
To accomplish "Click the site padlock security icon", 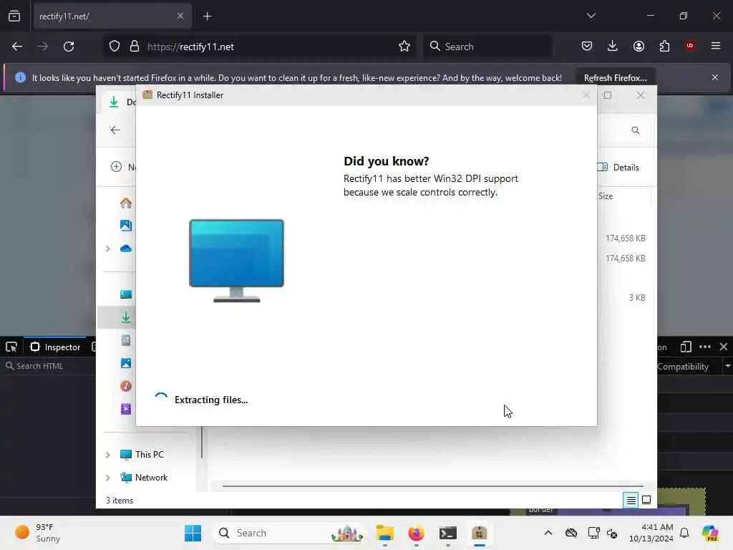I will (135, 47).
